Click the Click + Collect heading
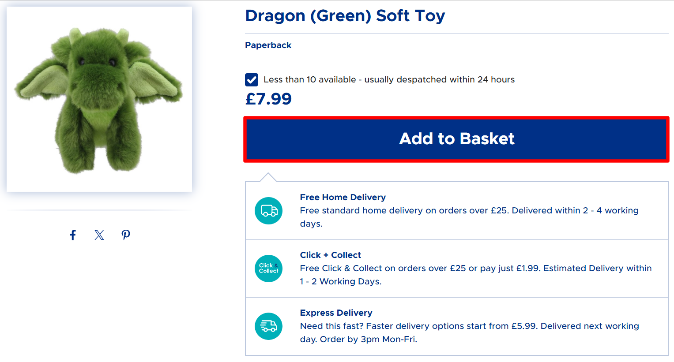The height and width of the screenshot is (362, 674). (x=330, y=255)
